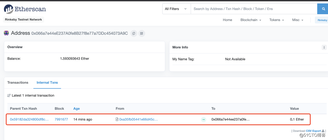Open More Info three-dot options
Image resolution: width=328 pixels, height=140 pixels.
tap(324, 47)
